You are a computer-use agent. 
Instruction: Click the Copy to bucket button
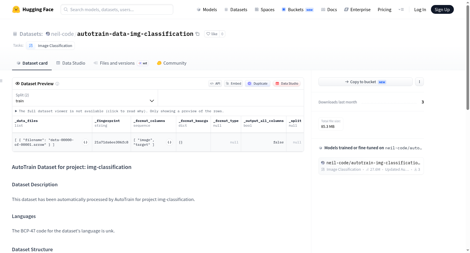365,82
